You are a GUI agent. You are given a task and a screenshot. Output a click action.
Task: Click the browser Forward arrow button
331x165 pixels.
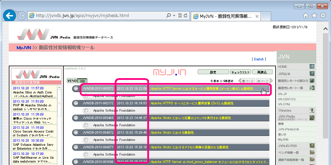click(21, 16)
